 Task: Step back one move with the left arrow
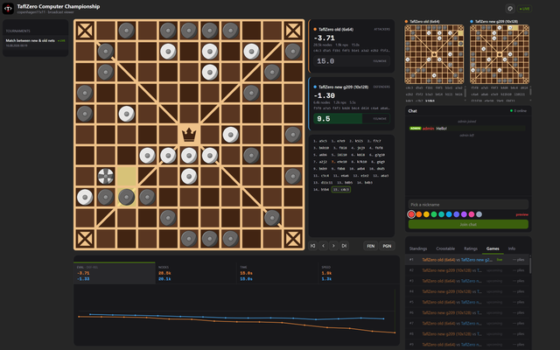[x=323, y=246]
